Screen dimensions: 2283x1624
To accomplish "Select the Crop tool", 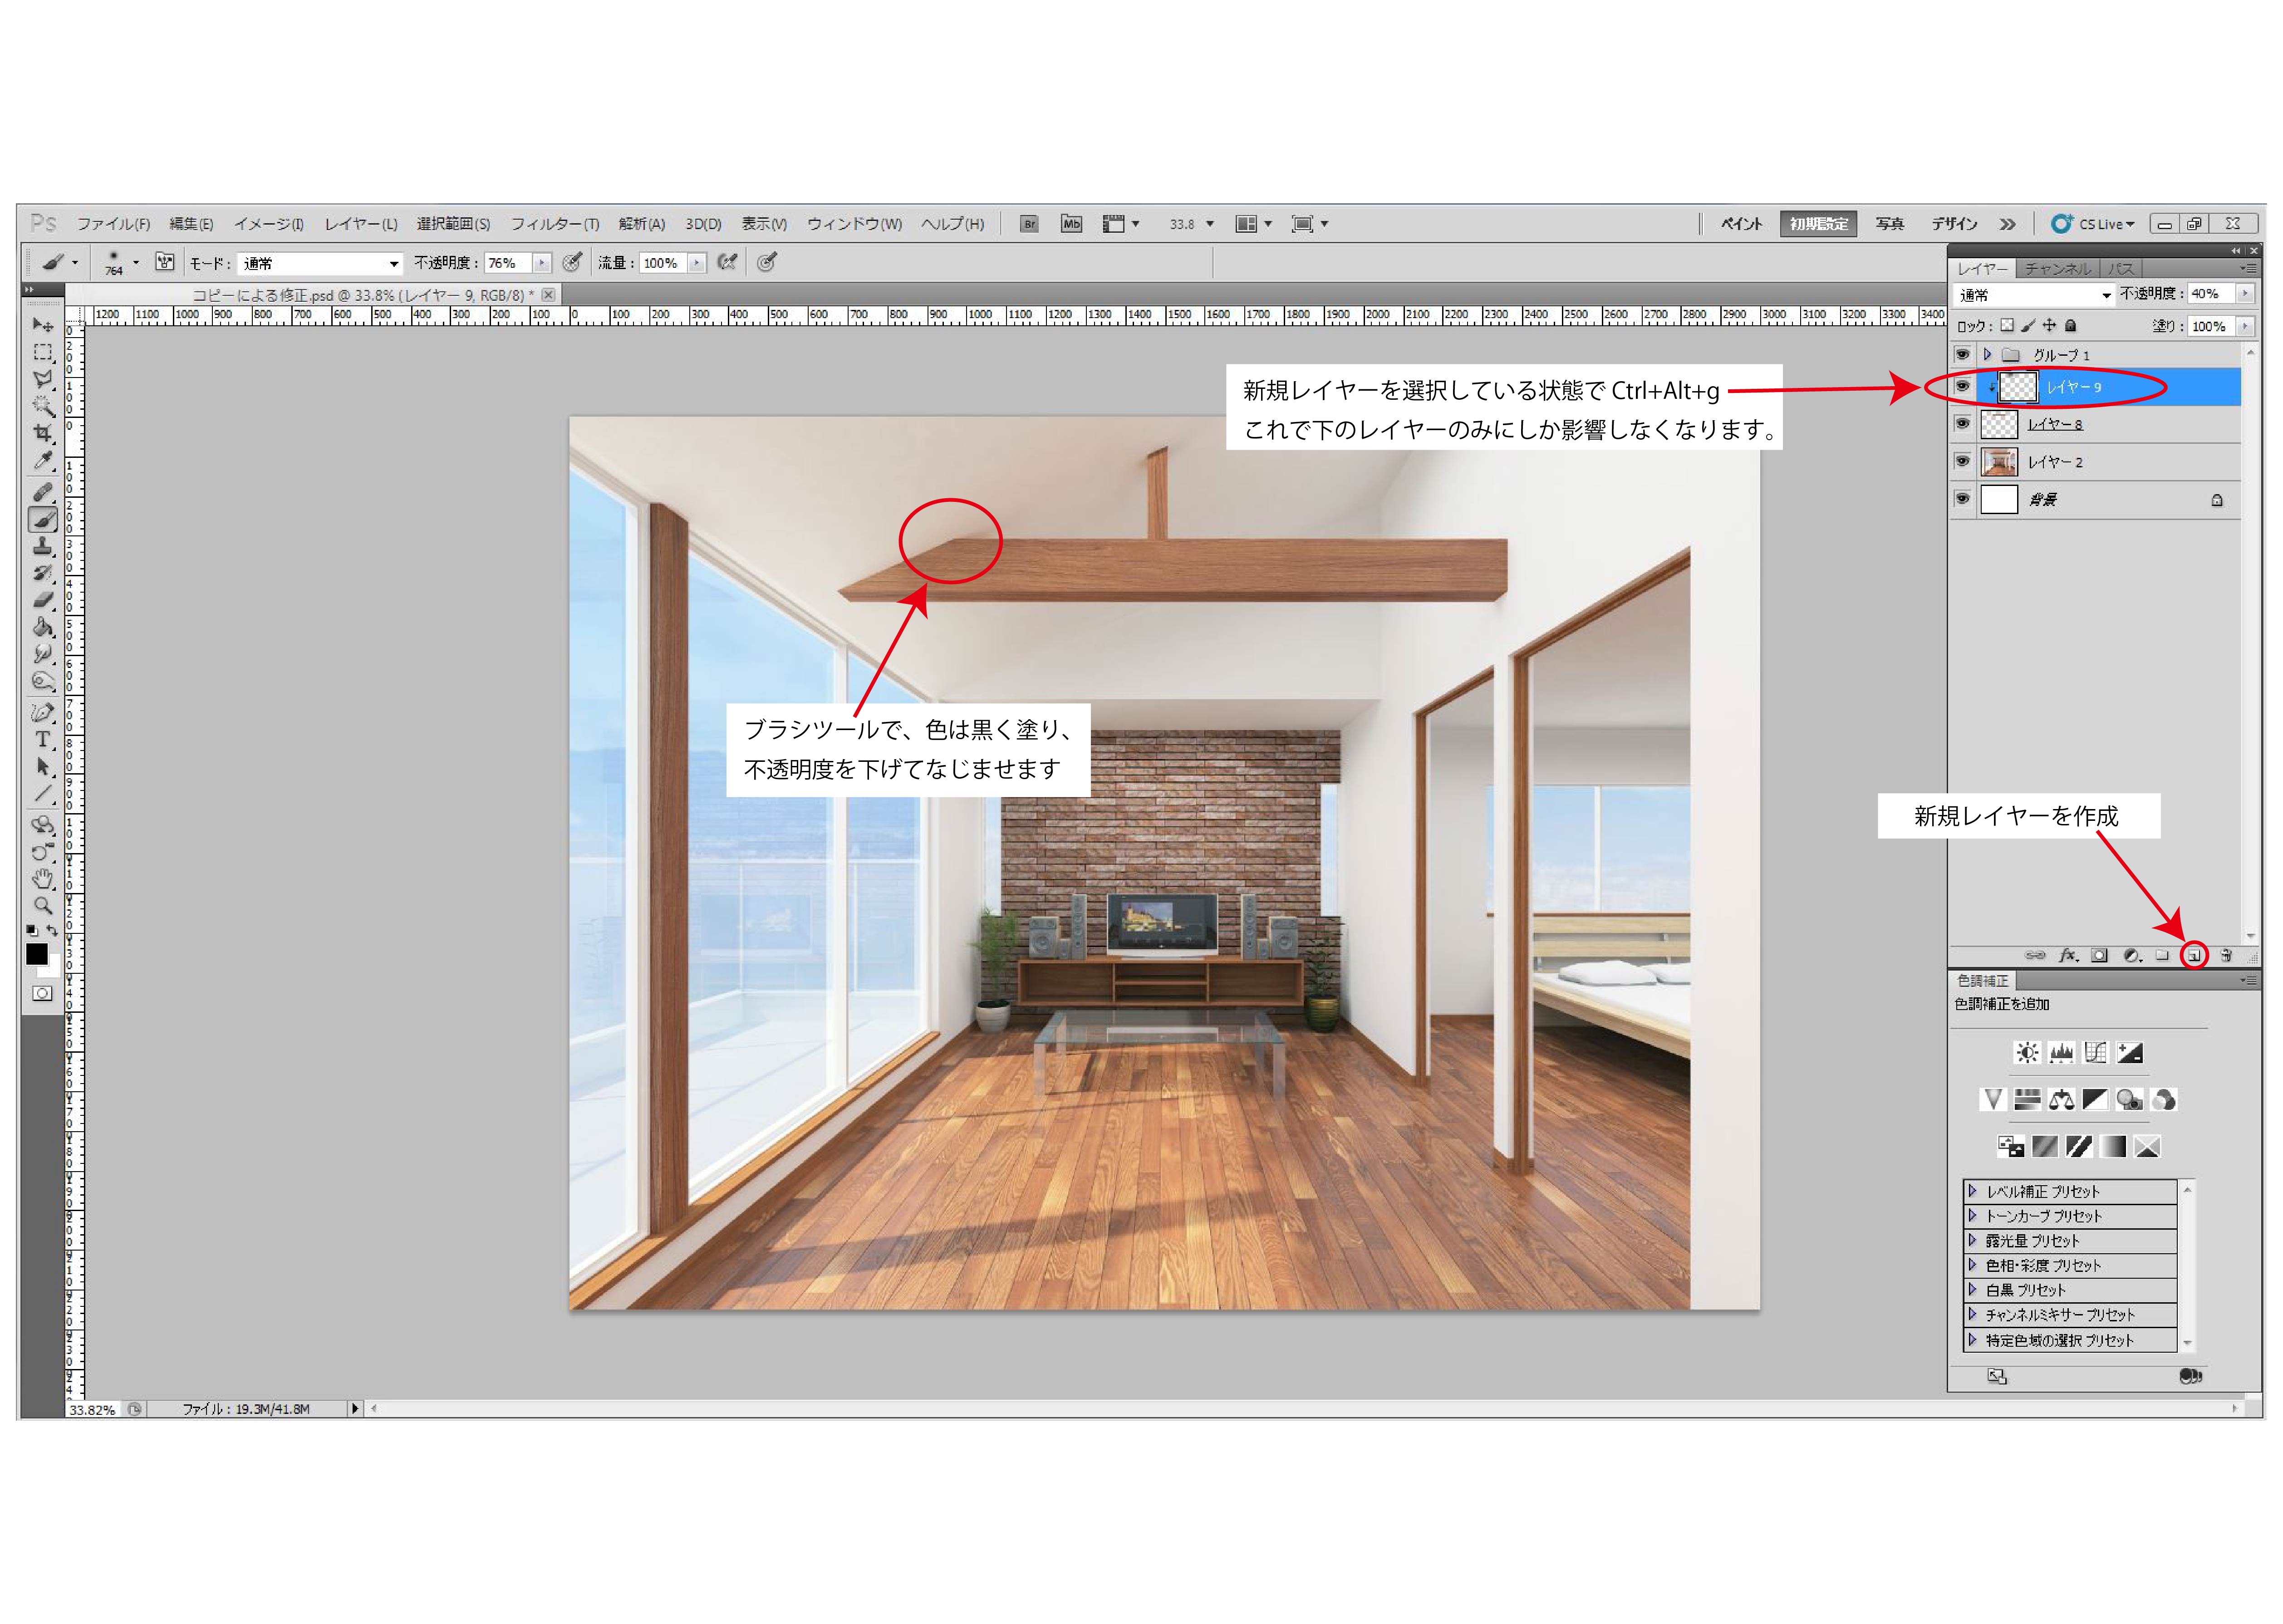I will pyautogui.click(x=42, y=433).
